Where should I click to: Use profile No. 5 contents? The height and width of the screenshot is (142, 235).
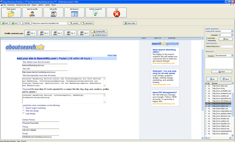coord(84,33)
